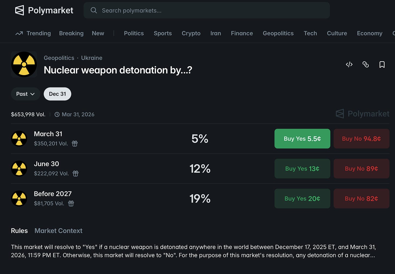Image resolution: width=395 pixels, height=274 pixels.
Task: Switch to the Market Context tab
Action: [58, 231]
